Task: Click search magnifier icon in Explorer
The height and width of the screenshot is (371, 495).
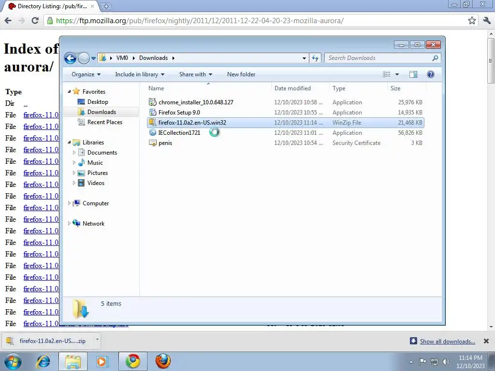Action: [435, 58]
